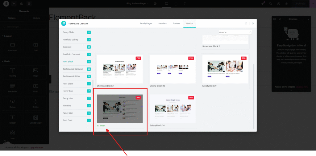Viewport: 316px width, 156px height.
Task: Click the green Insert button
Action: pos(101,125)
